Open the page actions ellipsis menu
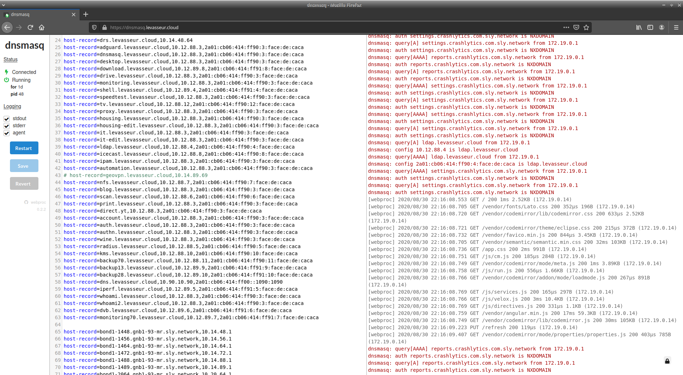The height and width of the screenshot is (375, 683). click(x=566, y=27)
